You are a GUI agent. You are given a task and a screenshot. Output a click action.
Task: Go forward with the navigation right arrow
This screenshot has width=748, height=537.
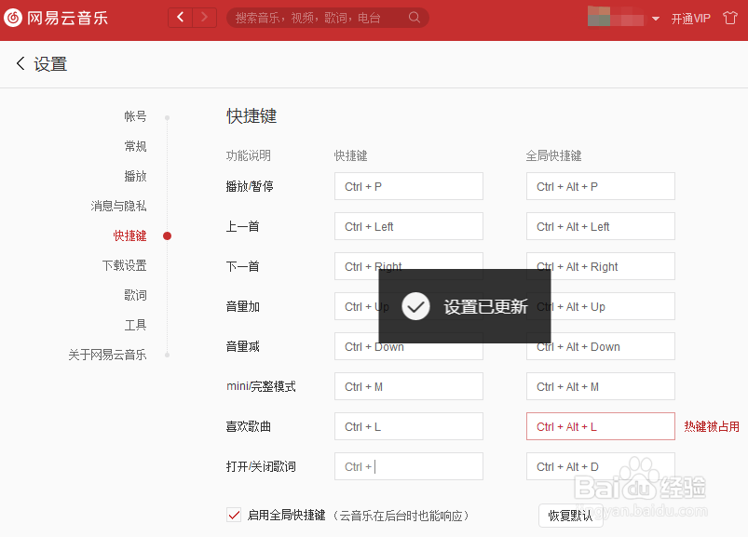click(205, 18)
